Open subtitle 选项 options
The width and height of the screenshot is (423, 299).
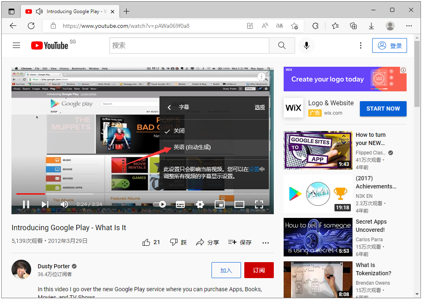point(259,107)
